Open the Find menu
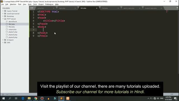The height and width of the screenshot is (101, 179). pyautogui.click(x=20, y=4)
